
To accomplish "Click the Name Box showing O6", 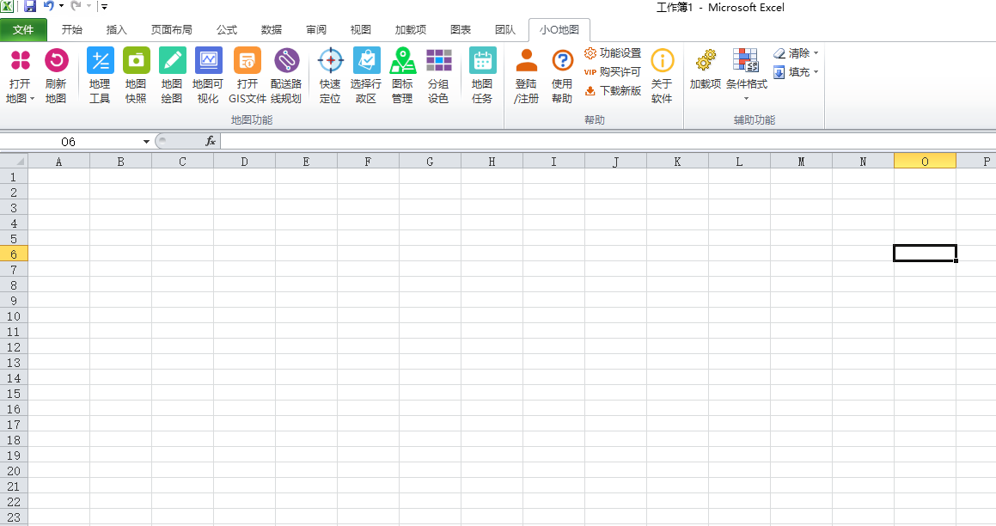I will (x=68, y=141).
